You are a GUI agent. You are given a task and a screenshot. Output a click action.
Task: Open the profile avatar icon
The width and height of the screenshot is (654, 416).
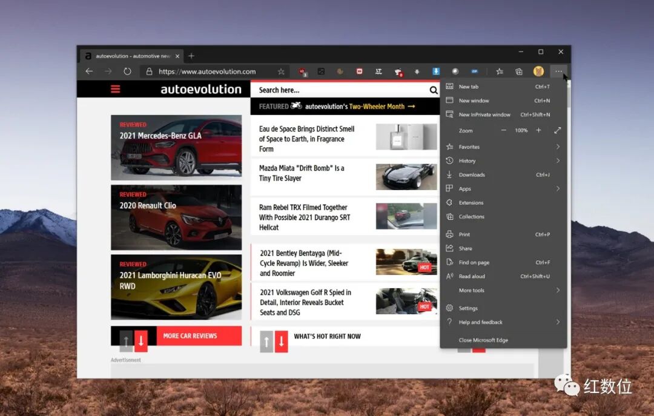click(538, 71)
